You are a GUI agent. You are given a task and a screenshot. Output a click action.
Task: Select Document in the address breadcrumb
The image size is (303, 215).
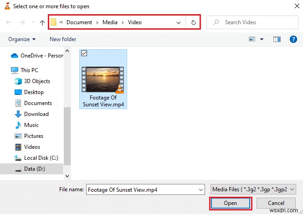[x=79, y=22]
